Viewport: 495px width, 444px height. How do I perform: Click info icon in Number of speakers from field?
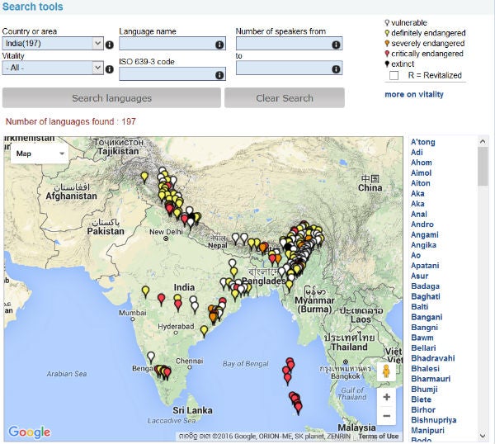(336, 45)
